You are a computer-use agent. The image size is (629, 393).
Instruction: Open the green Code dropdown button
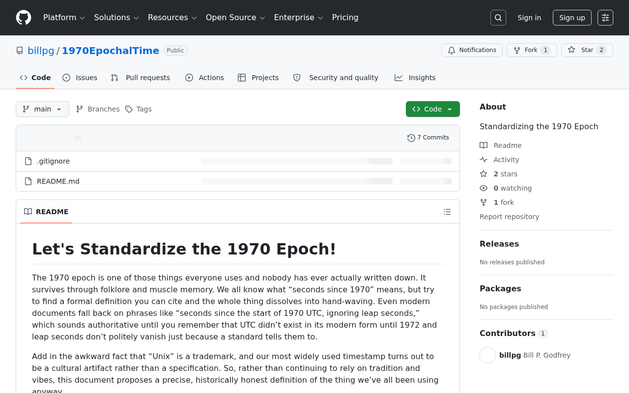(433, 109)
